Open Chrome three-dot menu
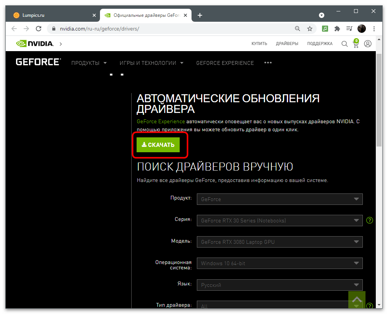The image size is (388, 314). point(374,29)
